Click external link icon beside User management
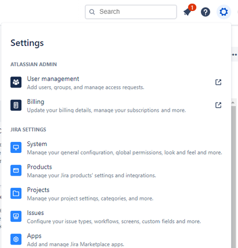238x248 pixels. [218, 82]
